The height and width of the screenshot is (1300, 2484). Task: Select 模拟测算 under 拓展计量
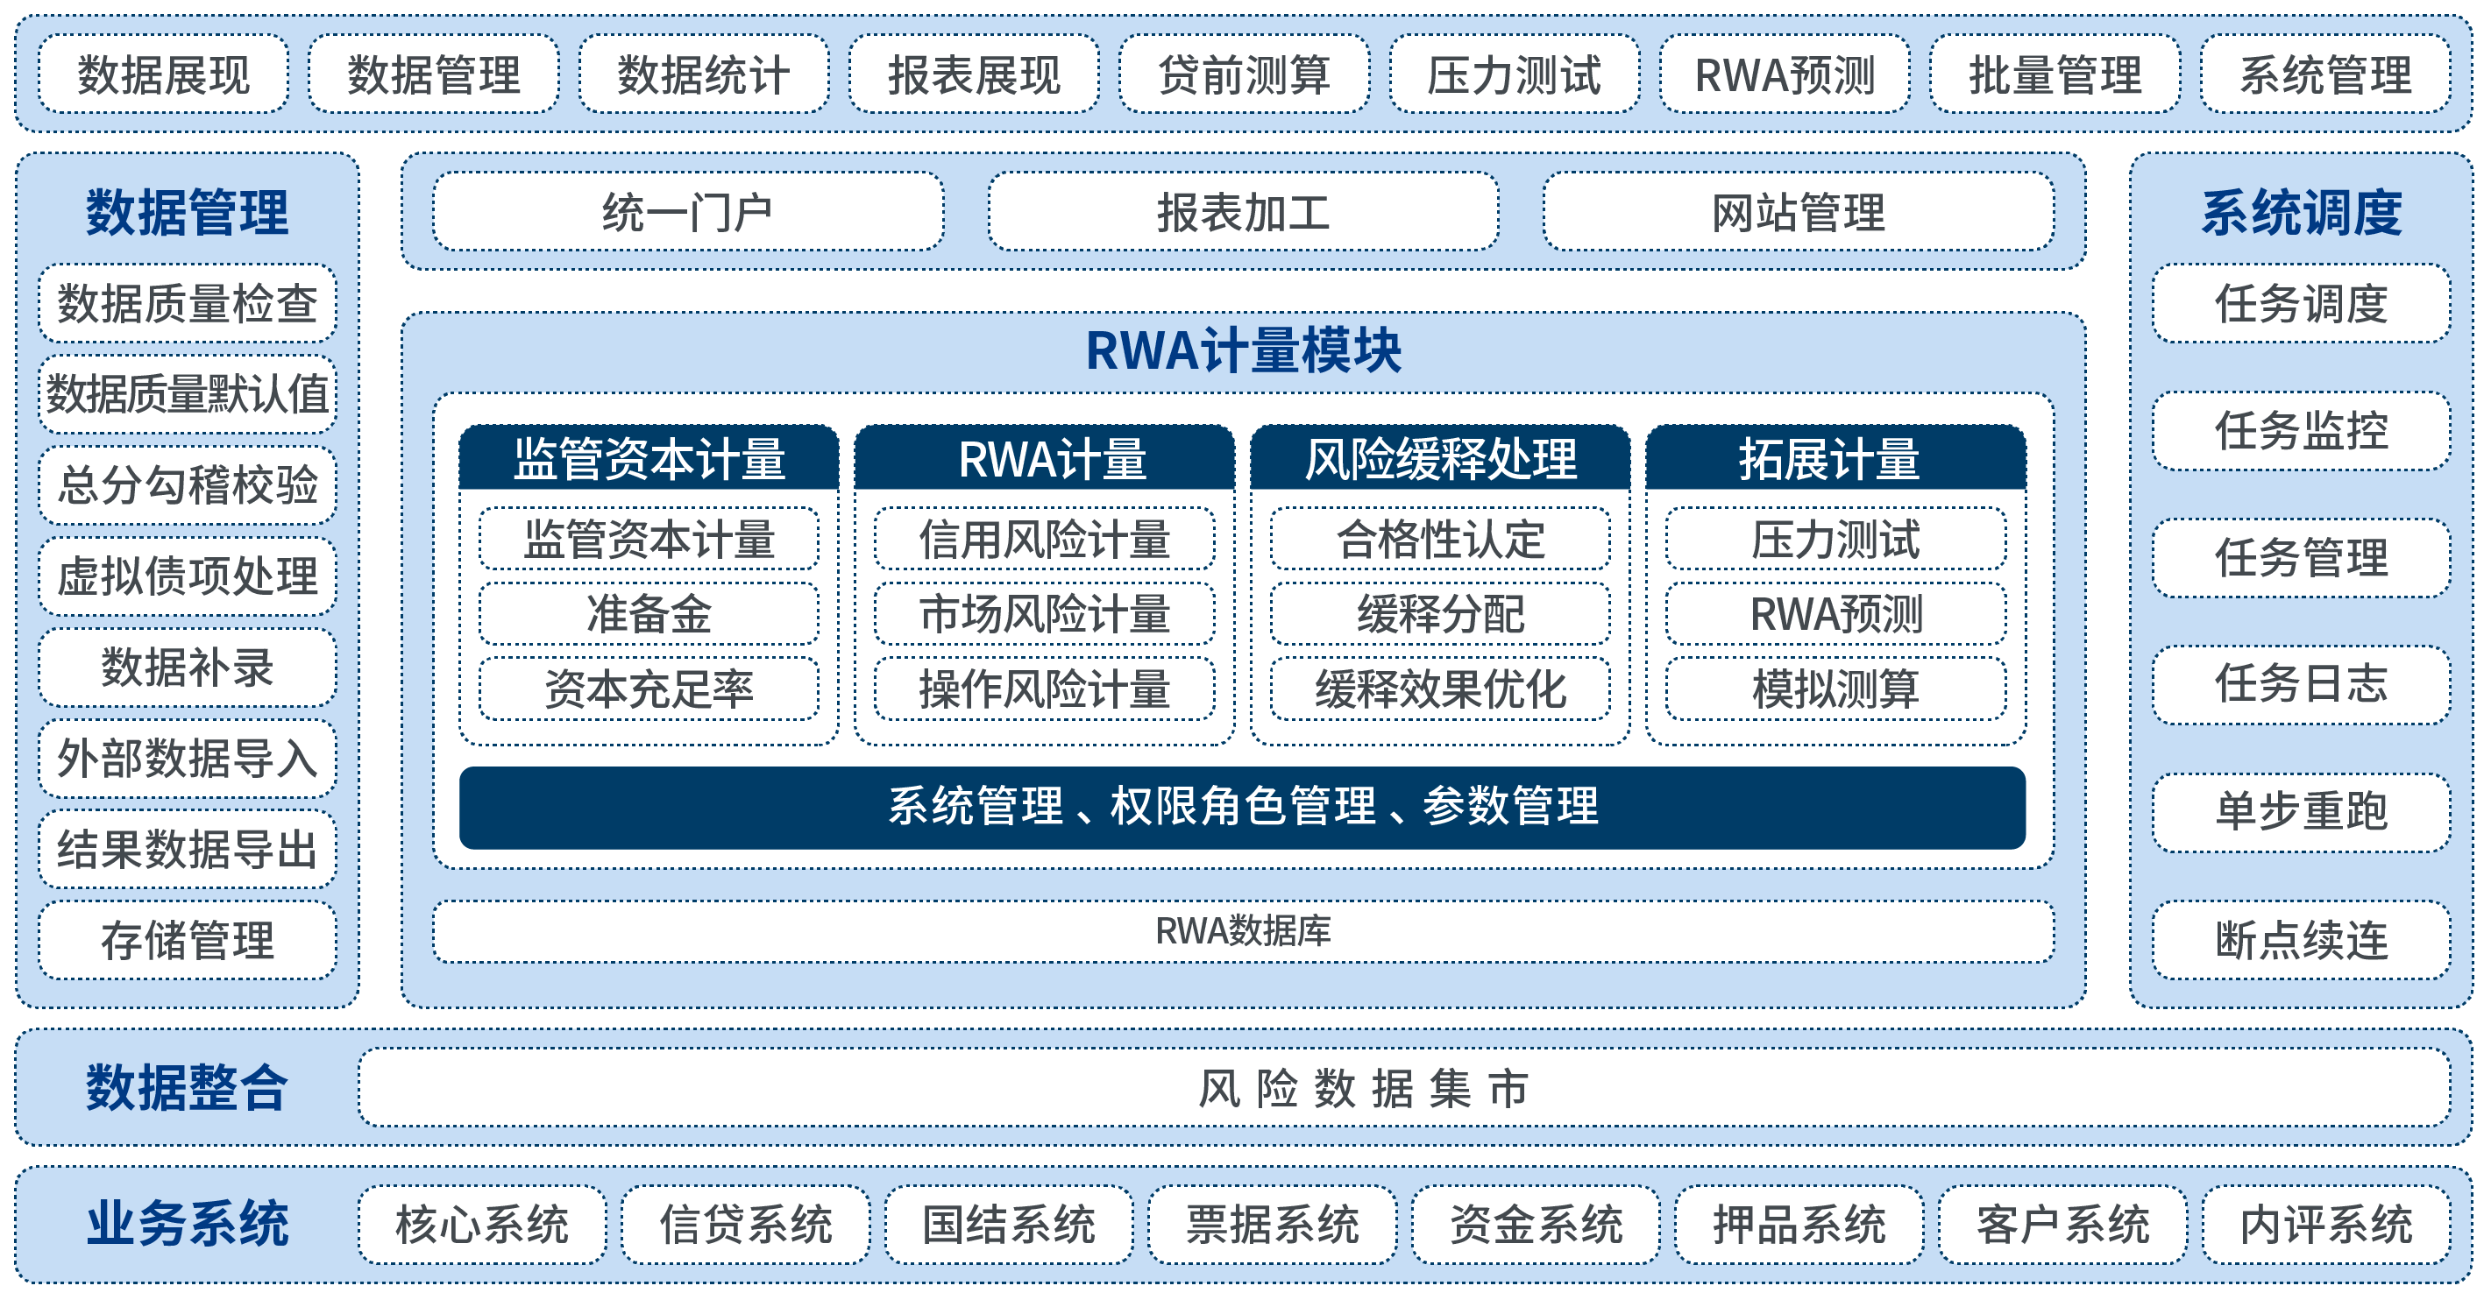(1835, 689)
